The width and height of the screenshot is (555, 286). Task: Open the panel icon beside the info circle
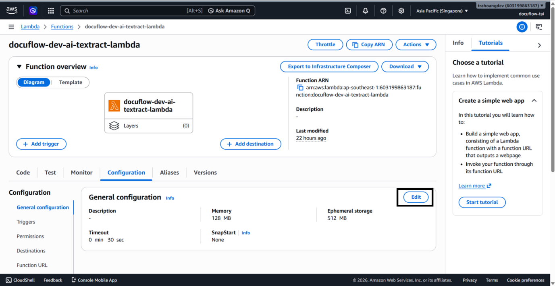pyautogui.click(x=539, y=27)
